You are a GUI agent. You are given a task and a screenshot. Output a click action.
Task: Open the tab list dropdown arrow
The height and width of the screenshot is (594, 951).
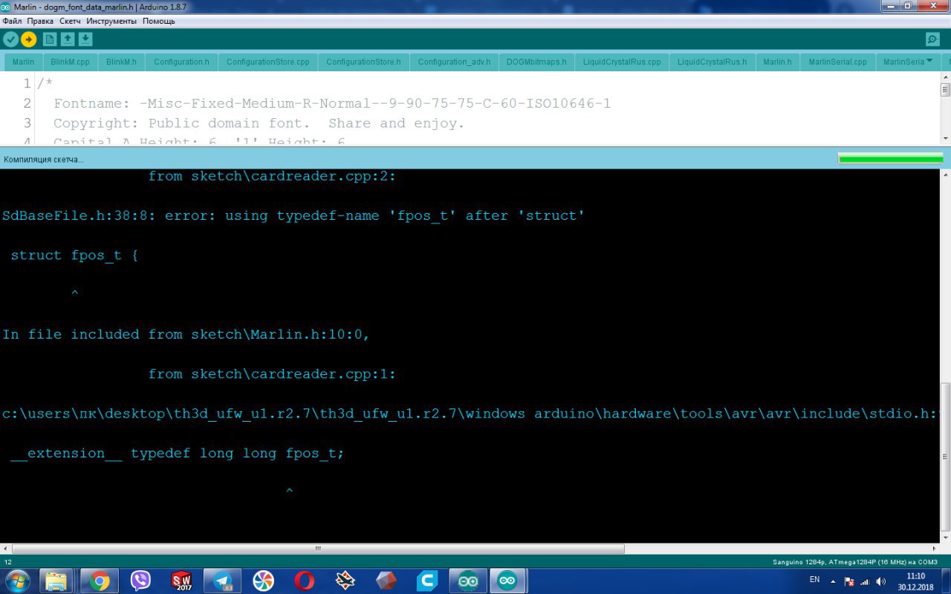pos(929,62)
